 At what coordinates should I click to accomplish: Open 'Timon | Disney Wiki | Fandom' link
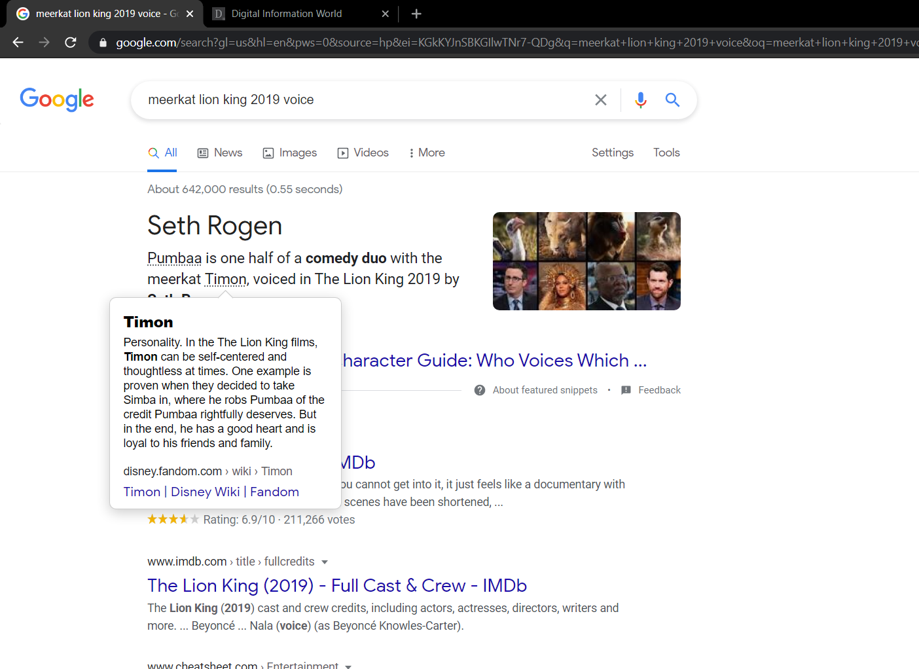tap(211, 492)
